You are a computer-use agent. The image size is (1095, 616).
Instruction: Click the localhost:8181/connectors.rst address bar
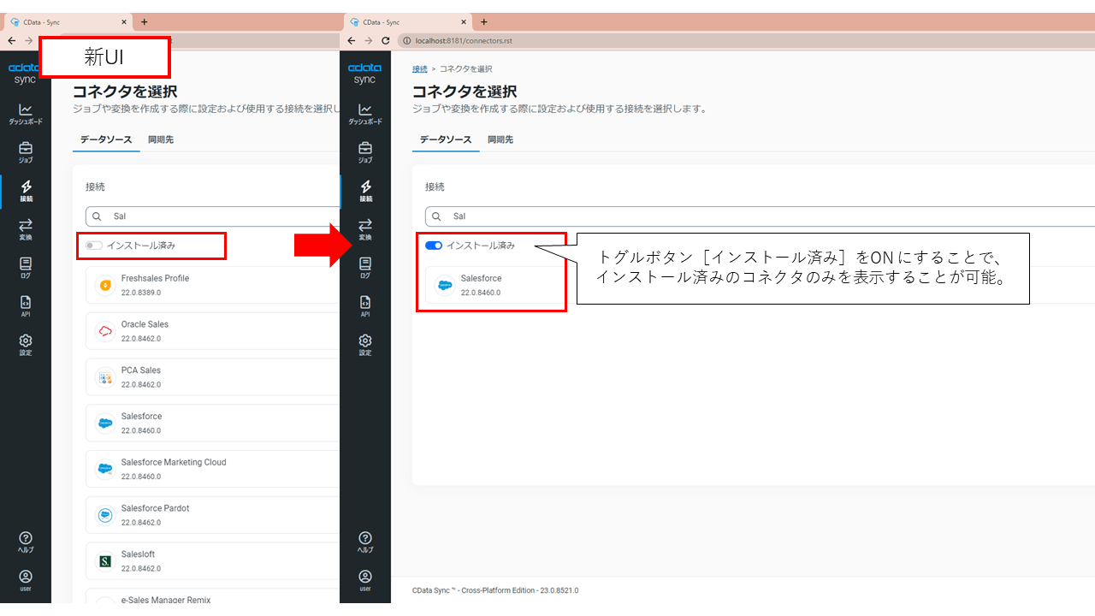pos(744,40)
